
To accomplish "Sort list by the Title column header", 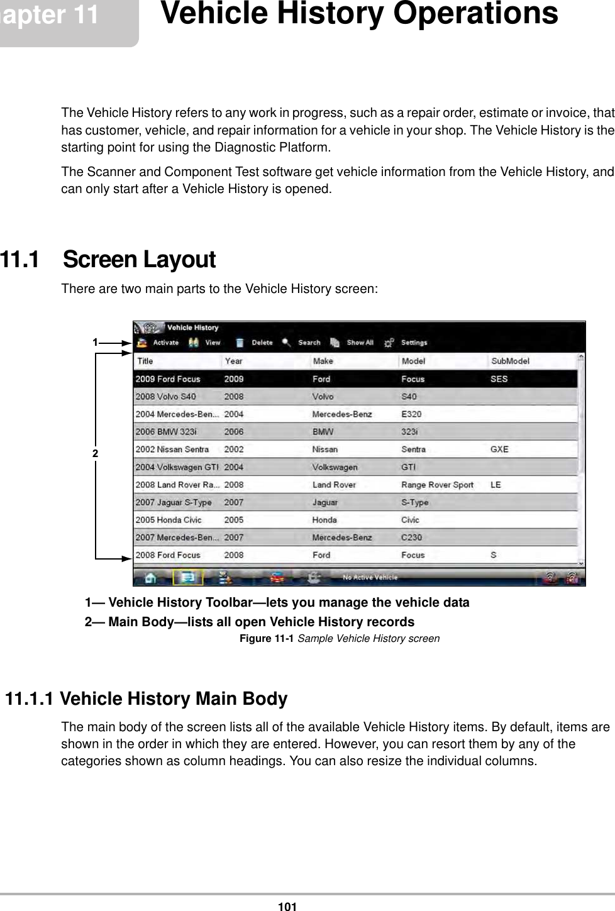I will click(178, 361).
